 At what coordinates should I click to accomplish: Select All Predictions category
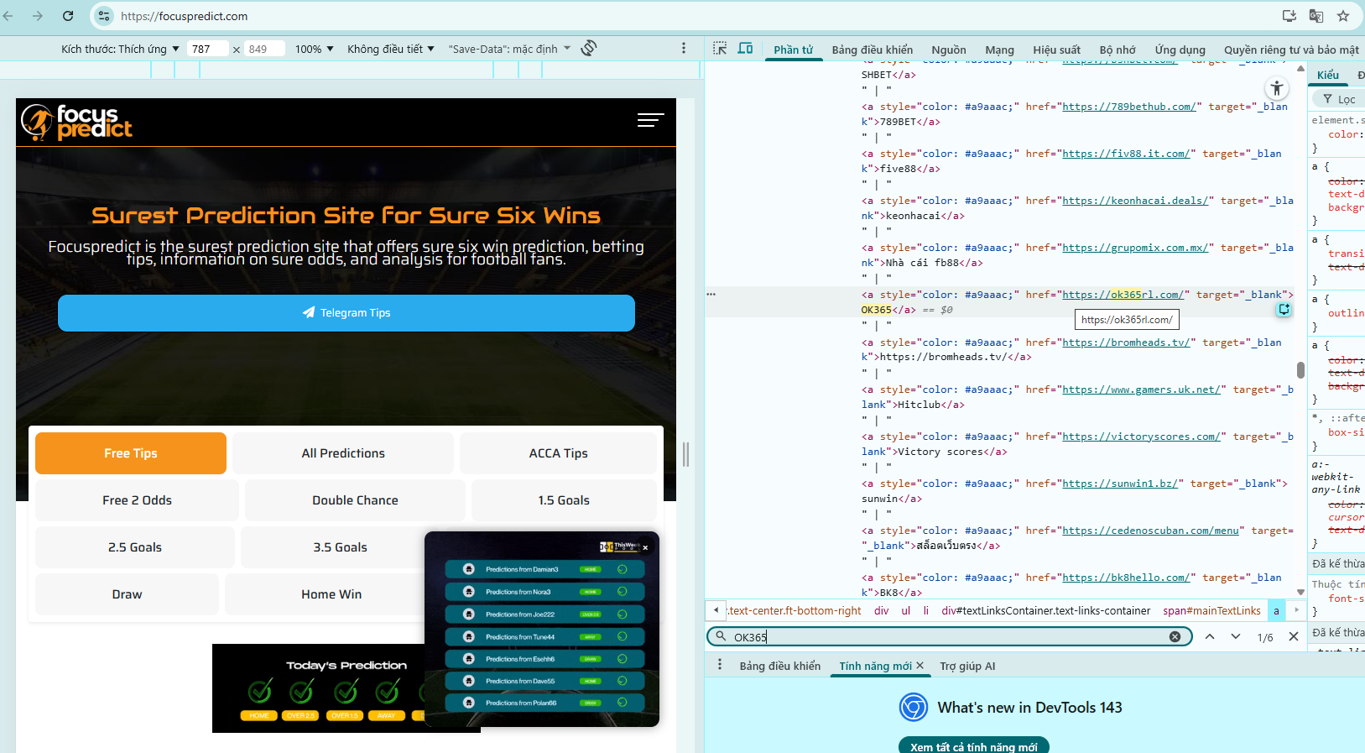coord(343,453)
